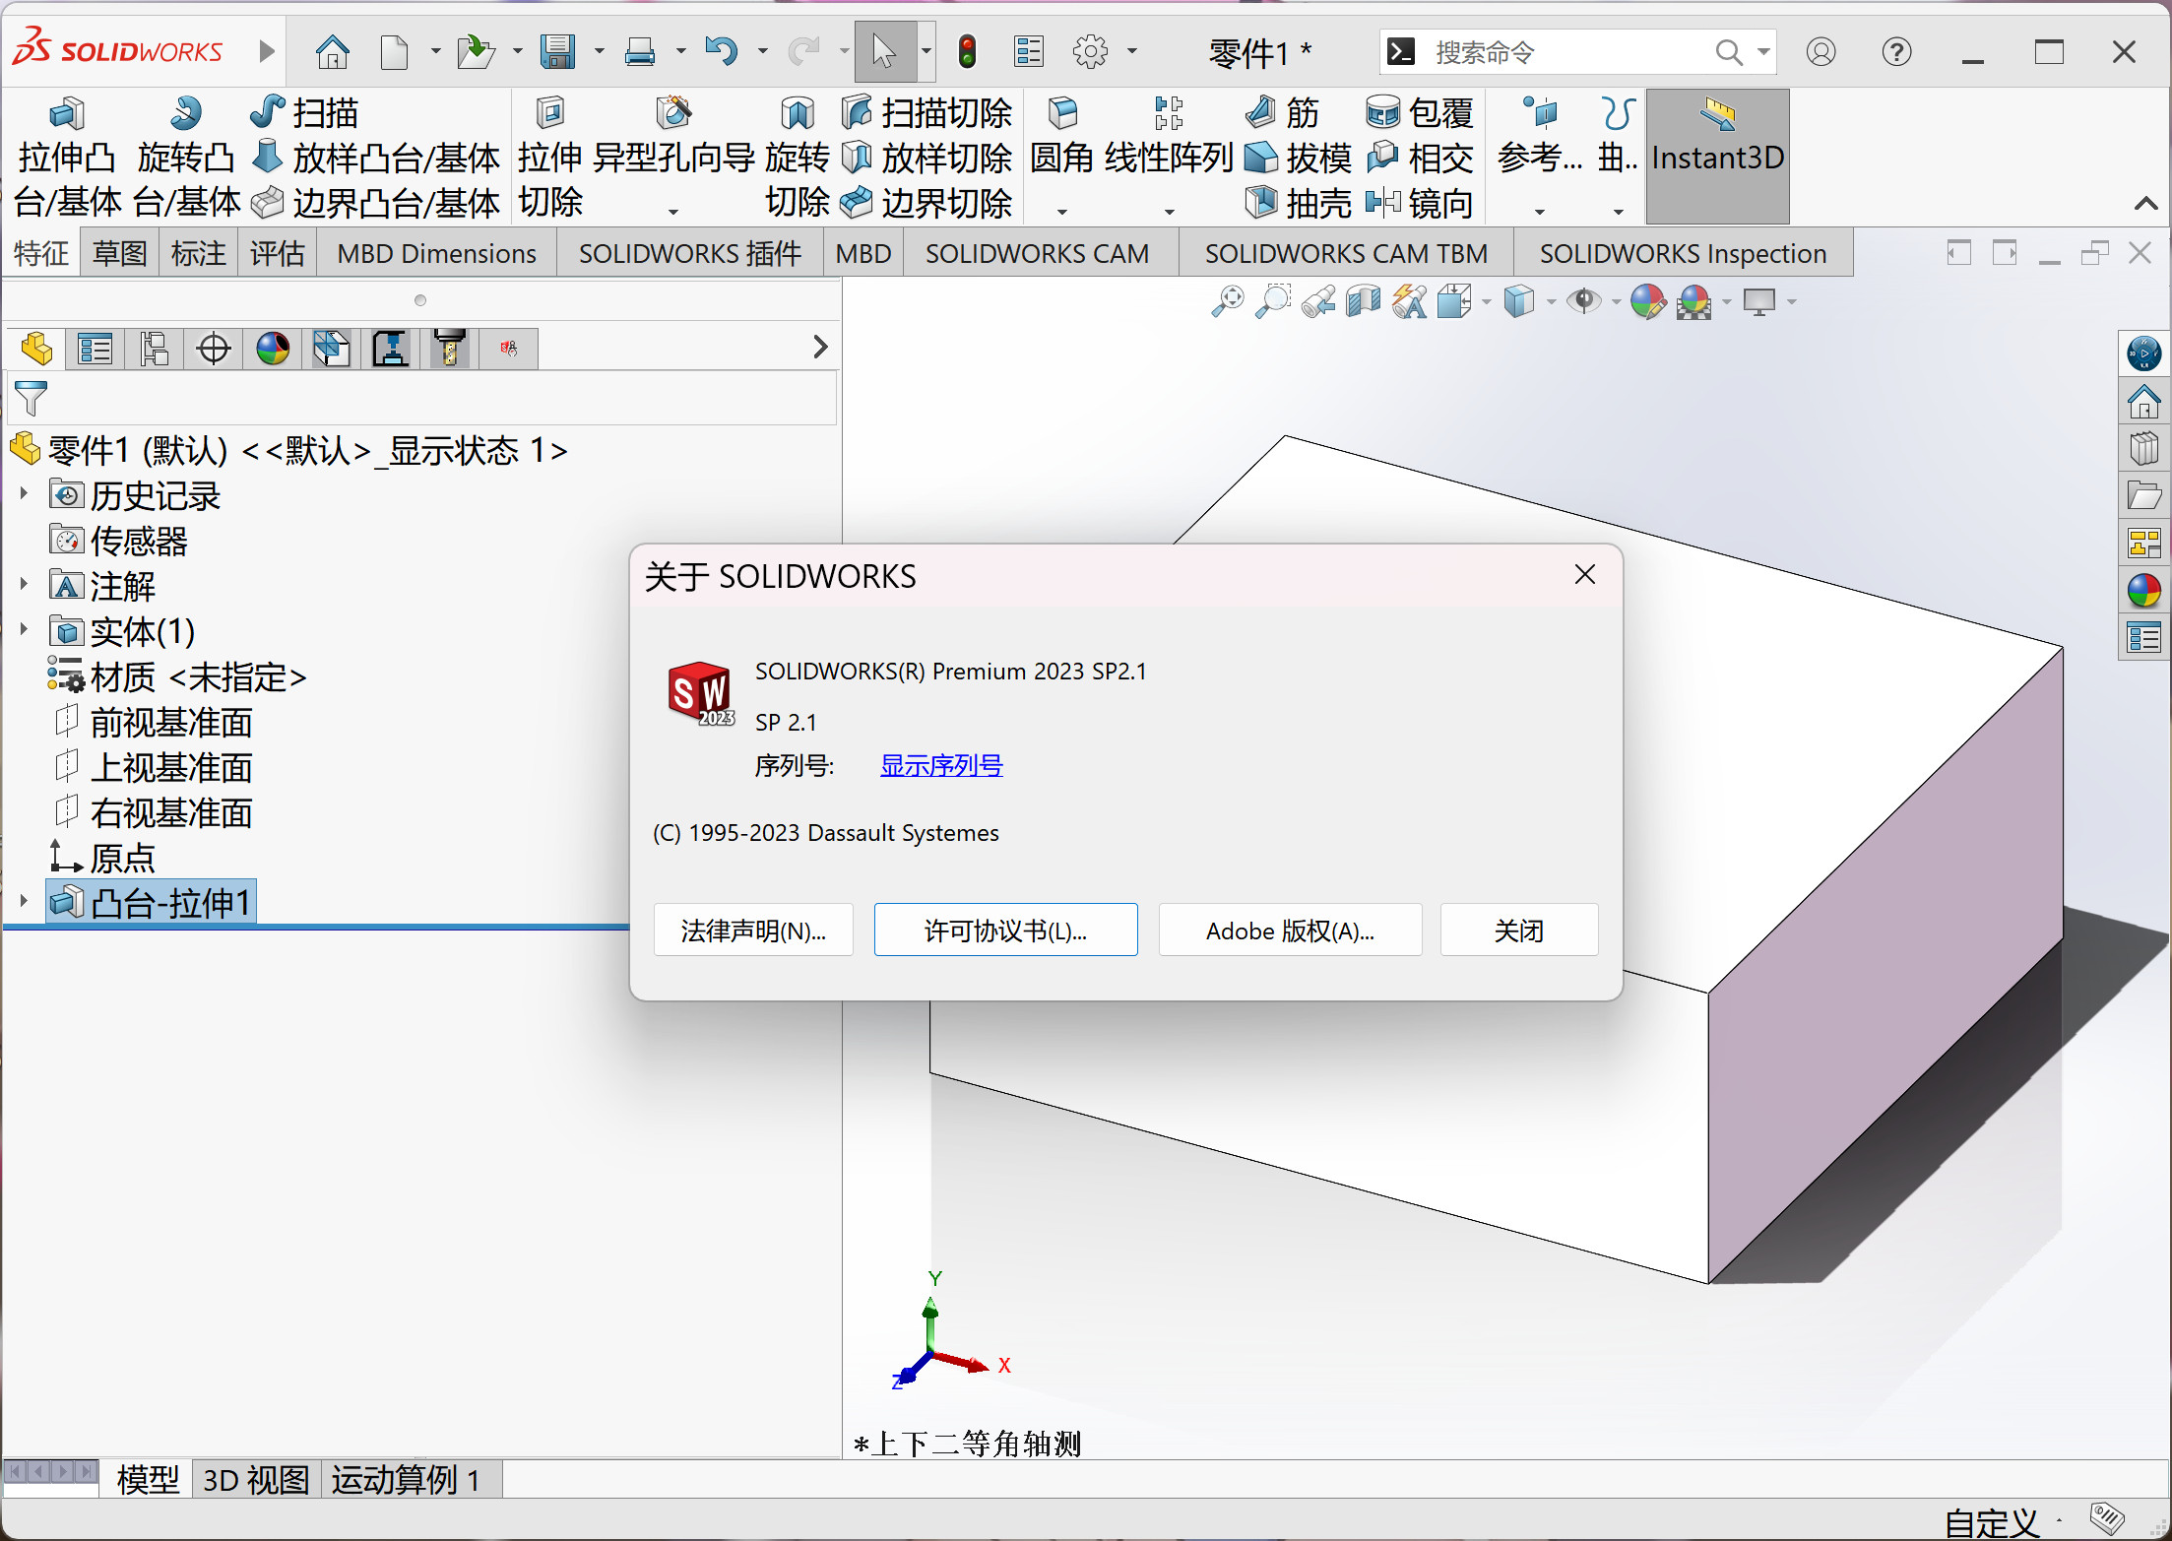Select the Swept Boss tool (扫描)

304,113
